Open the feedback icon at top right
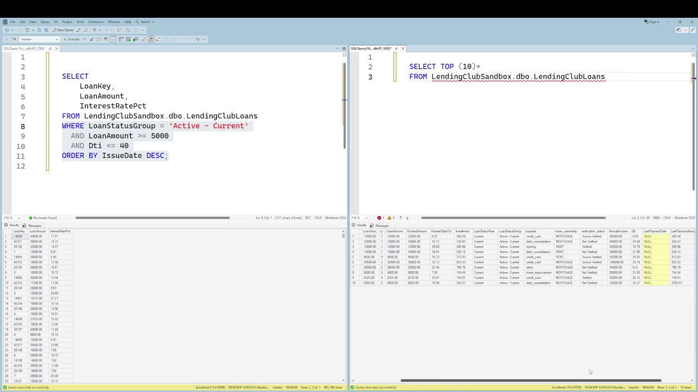698x392 pixels. tap(693, 30)
